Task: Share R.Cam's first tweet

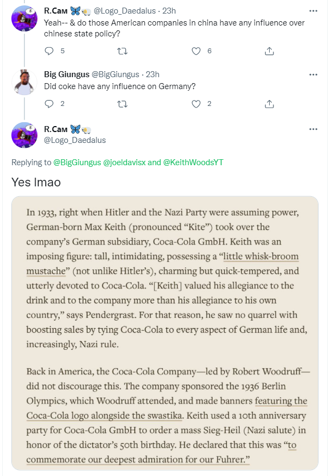Action: pyautogui.click(x=269, y=51)
